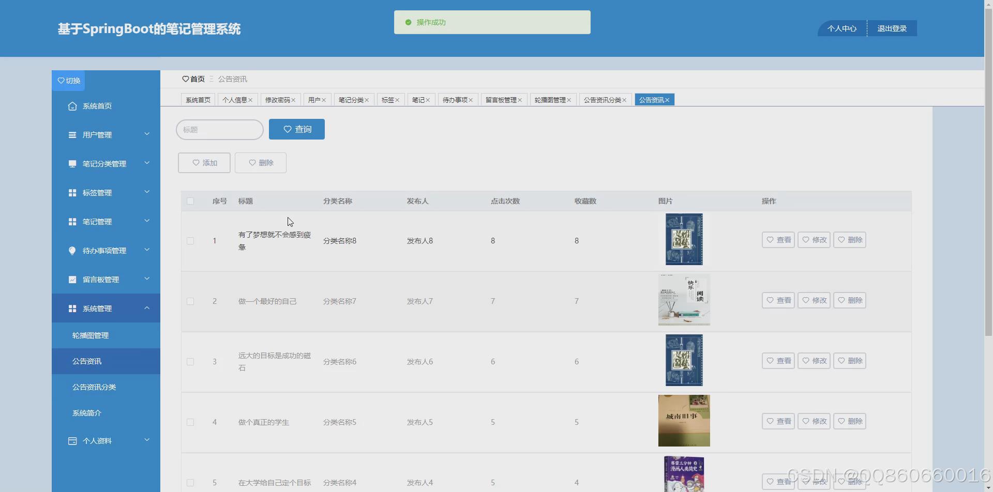Click the 查询 search button
Screen dimensions: 993x492
coord(297,129)
